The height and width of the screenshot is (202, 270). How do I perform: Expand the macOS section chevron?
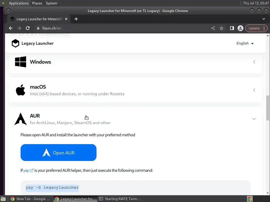coord(254,90)
